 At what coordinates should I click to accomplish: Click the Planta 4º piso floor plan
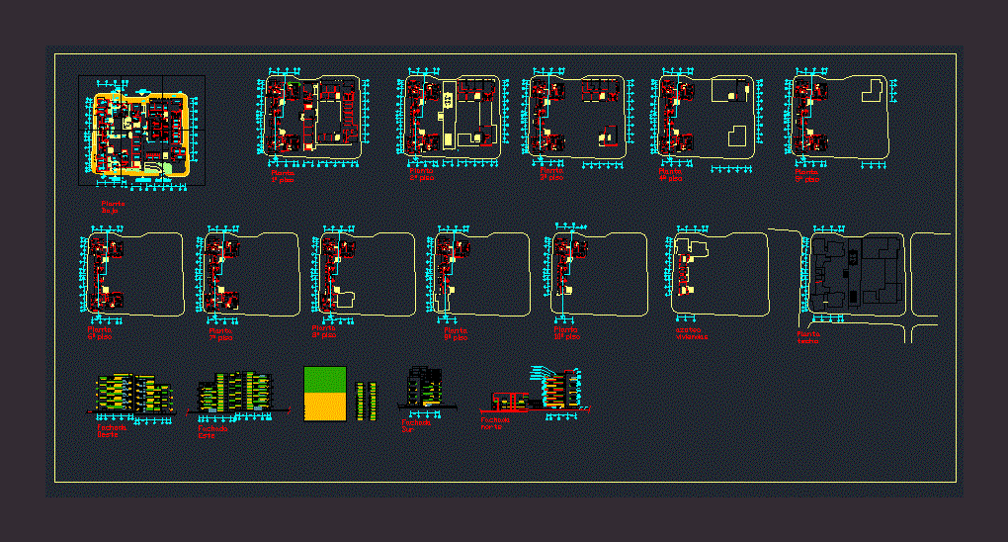(705, 116)
